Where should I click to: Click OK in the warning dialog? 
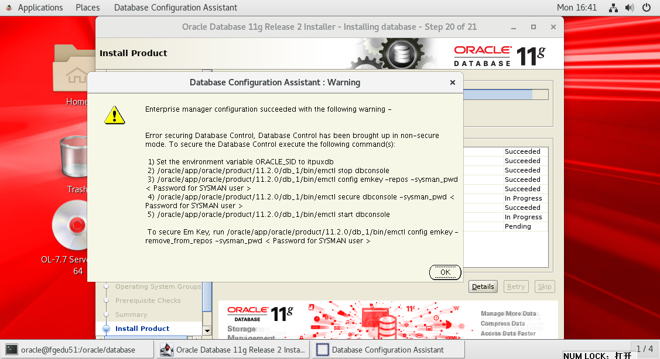click(x=445, y=272)
